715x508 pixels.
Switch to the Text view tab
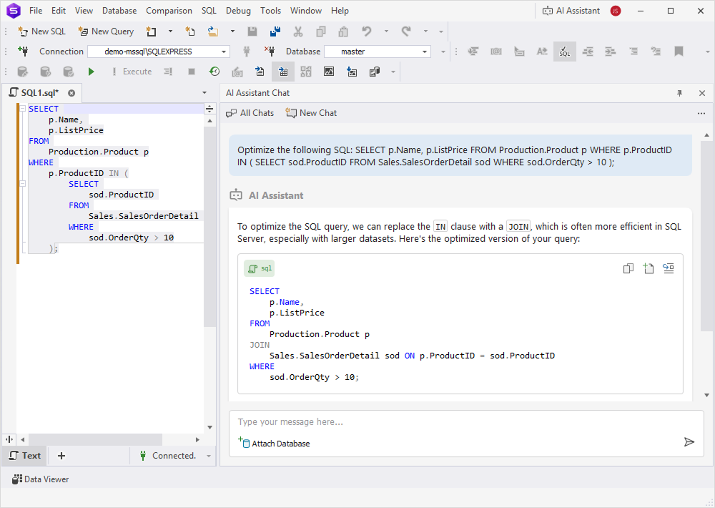tap(25, 456)
